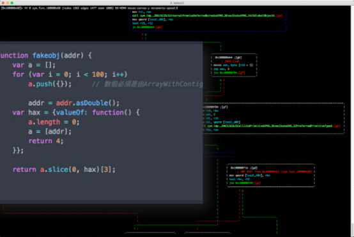Click the green 'jne' line ending in [gf]

pos(229,73)
